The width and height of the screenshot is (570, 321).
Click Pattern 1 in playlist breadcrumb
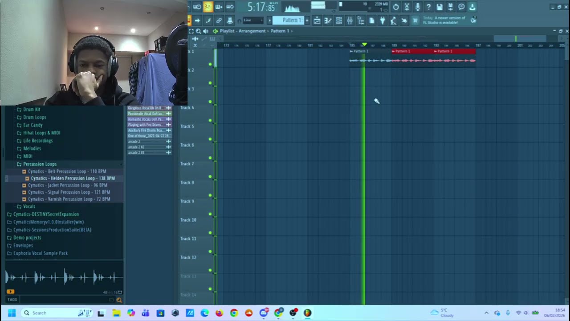pos(280,31)
